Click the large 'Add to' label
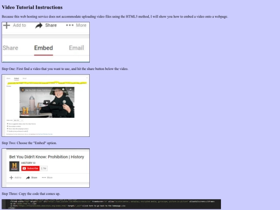 pyautogui.click(x=20, y=25)
